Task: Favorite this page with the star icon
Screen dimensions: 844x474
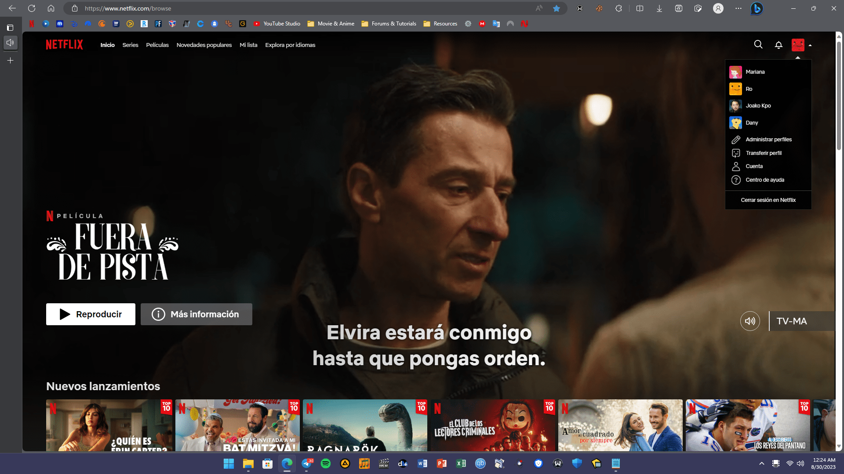Action: pyautogui.click(x=557, y=8)
